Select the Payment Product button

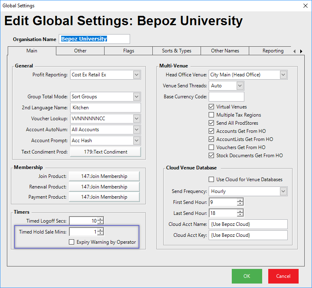[104, 197]
